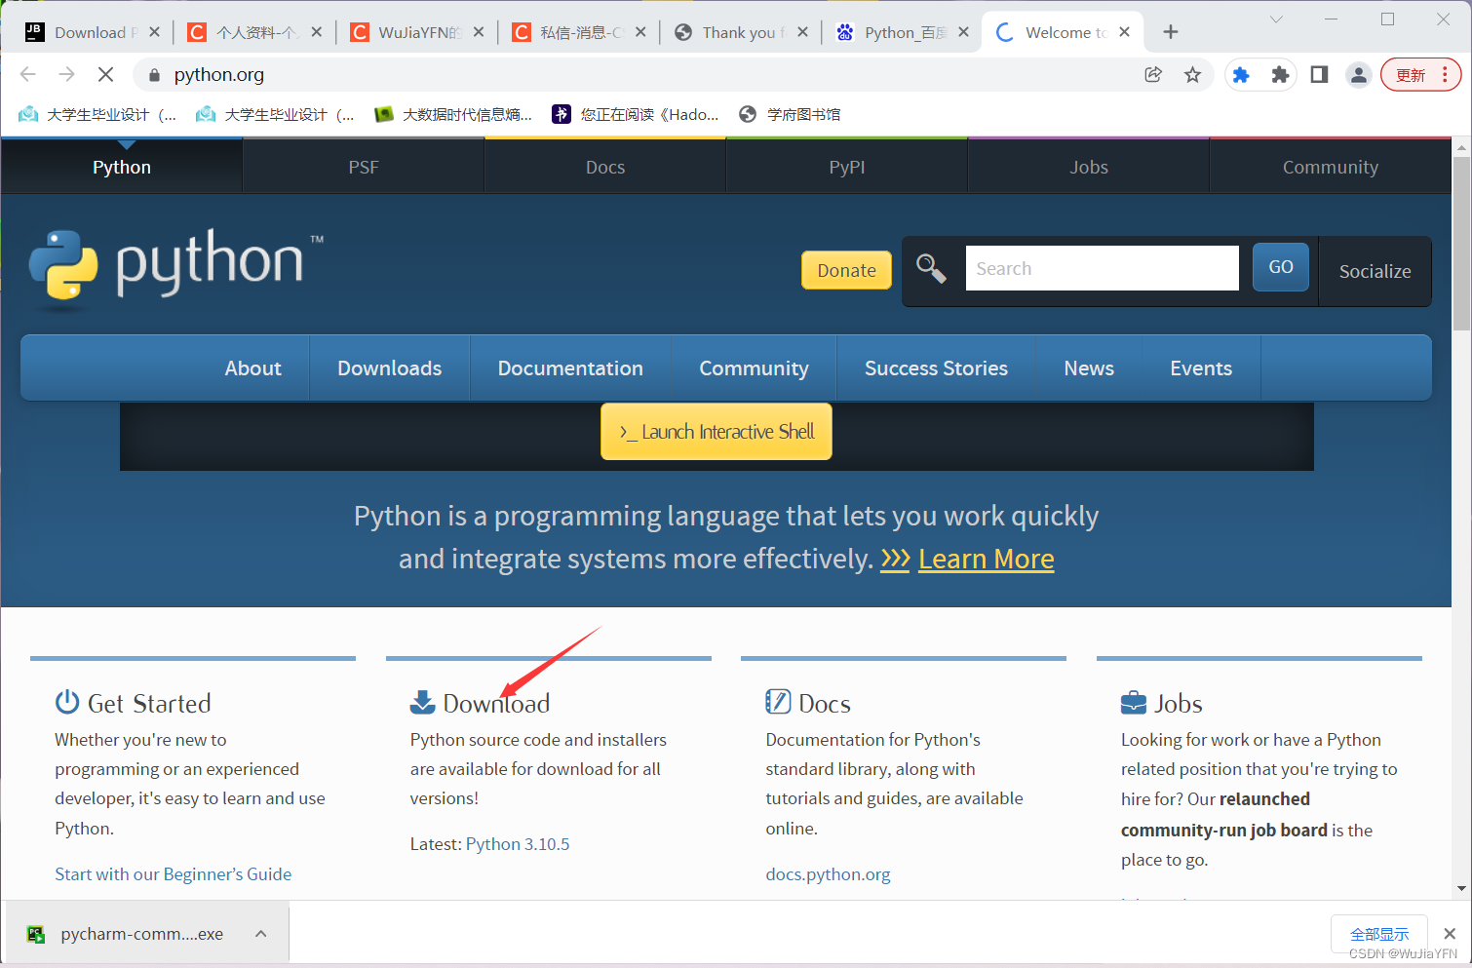Viewport: 1472px width, 968px height.
Task: Select the PyPI top navigation tab
Action: point(847,167)
